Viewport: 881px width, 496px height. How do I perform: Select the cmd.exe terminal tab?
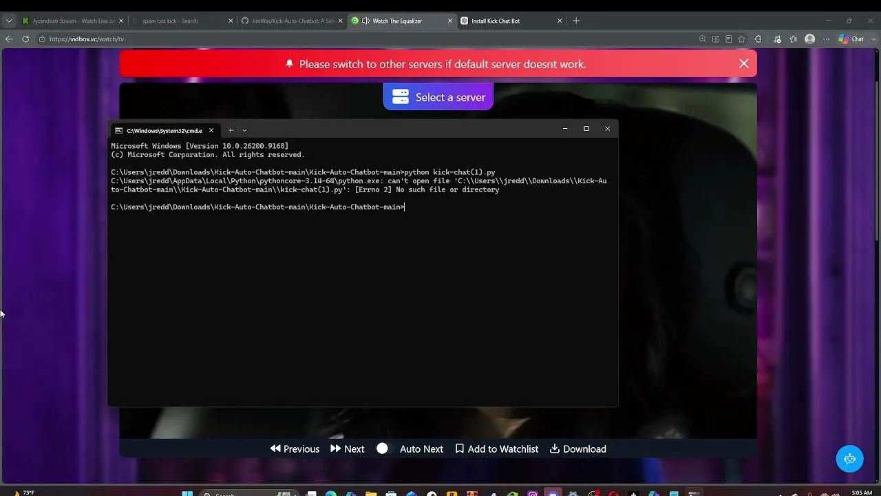coord(164,130)
